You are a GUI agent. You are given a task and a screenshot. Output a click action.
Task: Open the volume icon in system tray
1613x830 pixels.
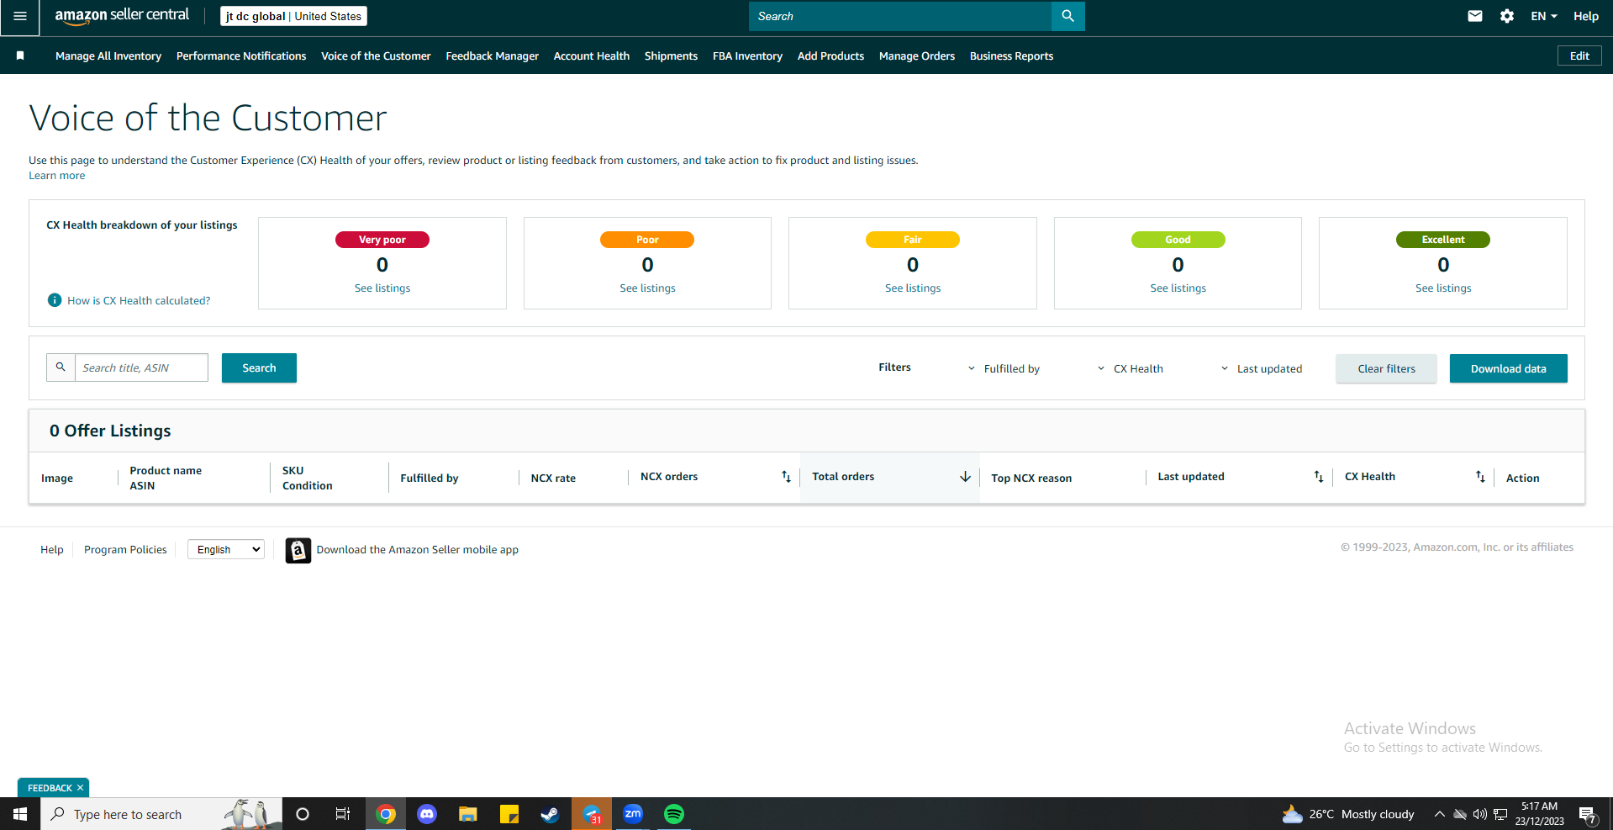tap(1480, 814)
